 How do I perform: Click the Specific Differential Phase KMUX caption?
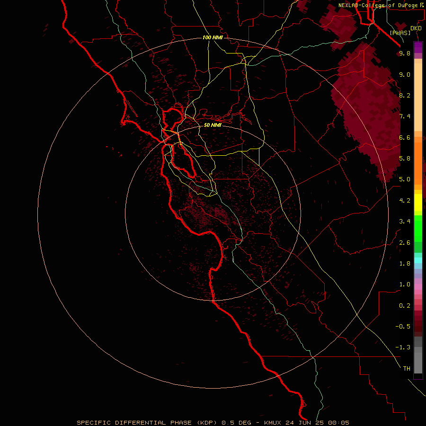point(213,423)
